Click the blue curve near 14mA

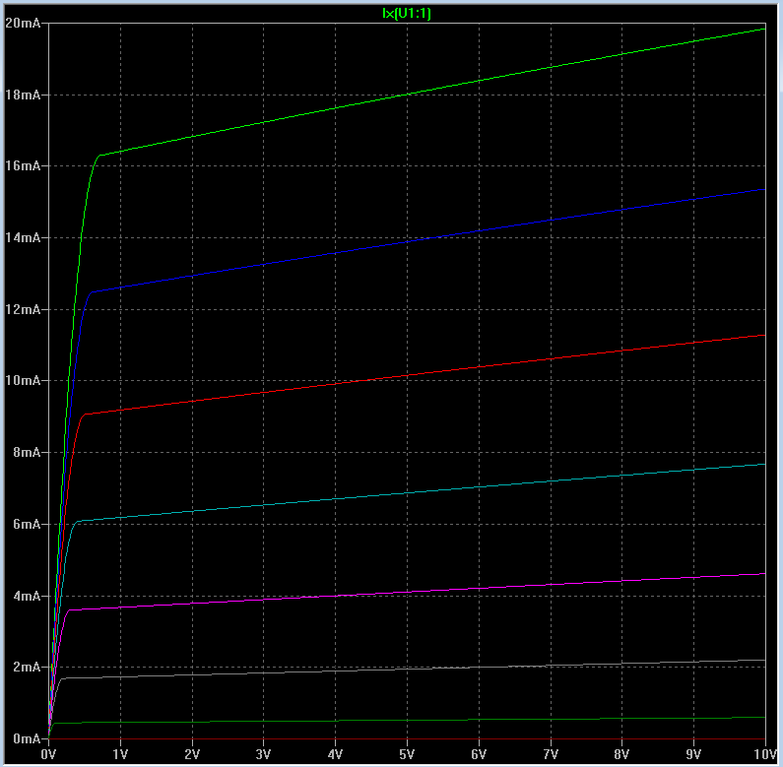coord(407,242)
